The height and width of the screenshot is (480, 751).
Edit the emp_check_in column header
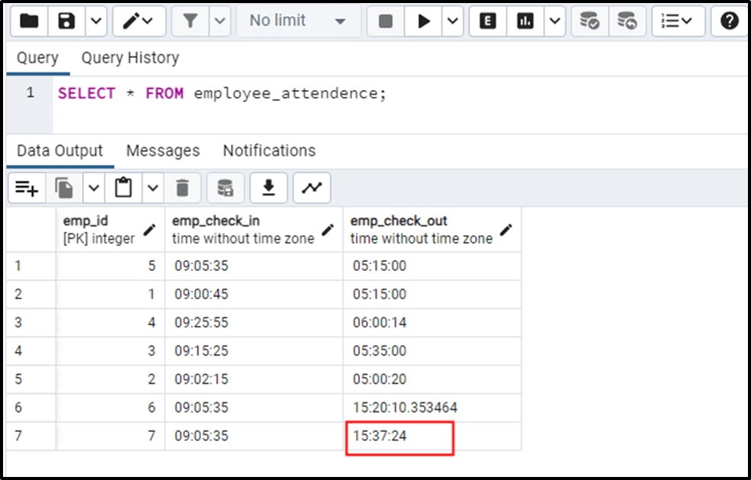328,229
